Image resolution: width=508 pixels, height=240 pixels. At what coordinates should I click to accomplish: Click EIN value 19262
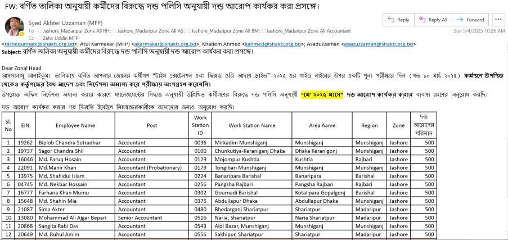point(25,143)
